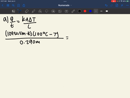Select the zoom window tool

click(14, 11)
